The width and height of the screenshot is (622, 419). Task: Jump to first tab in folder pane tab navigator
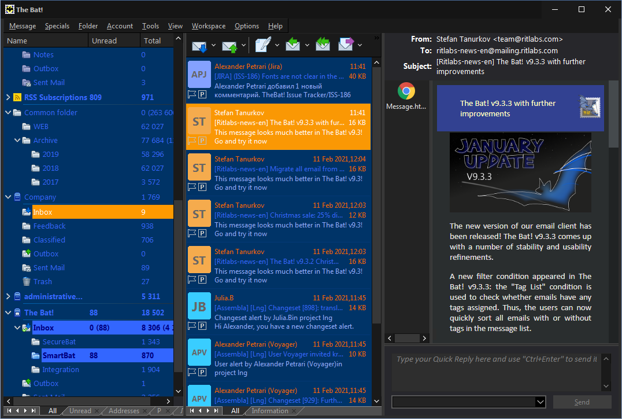(9, 411)
